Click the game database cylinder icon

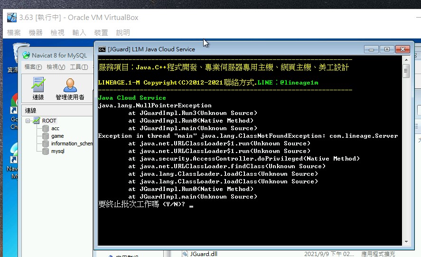tap(46, 136)
